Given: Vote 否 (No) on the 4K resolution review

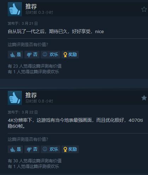Looking at the screenshot, I should coord(32,149).
